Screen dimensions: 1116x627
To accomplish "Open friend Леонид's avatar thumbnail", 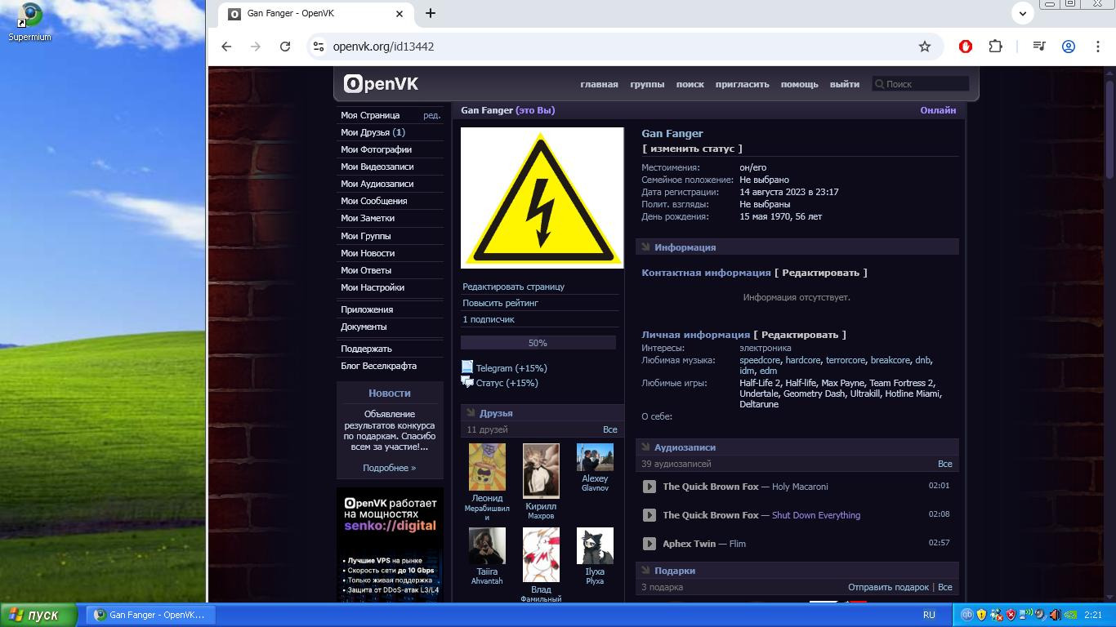I will pyautogui.click(x=487, y=467).
